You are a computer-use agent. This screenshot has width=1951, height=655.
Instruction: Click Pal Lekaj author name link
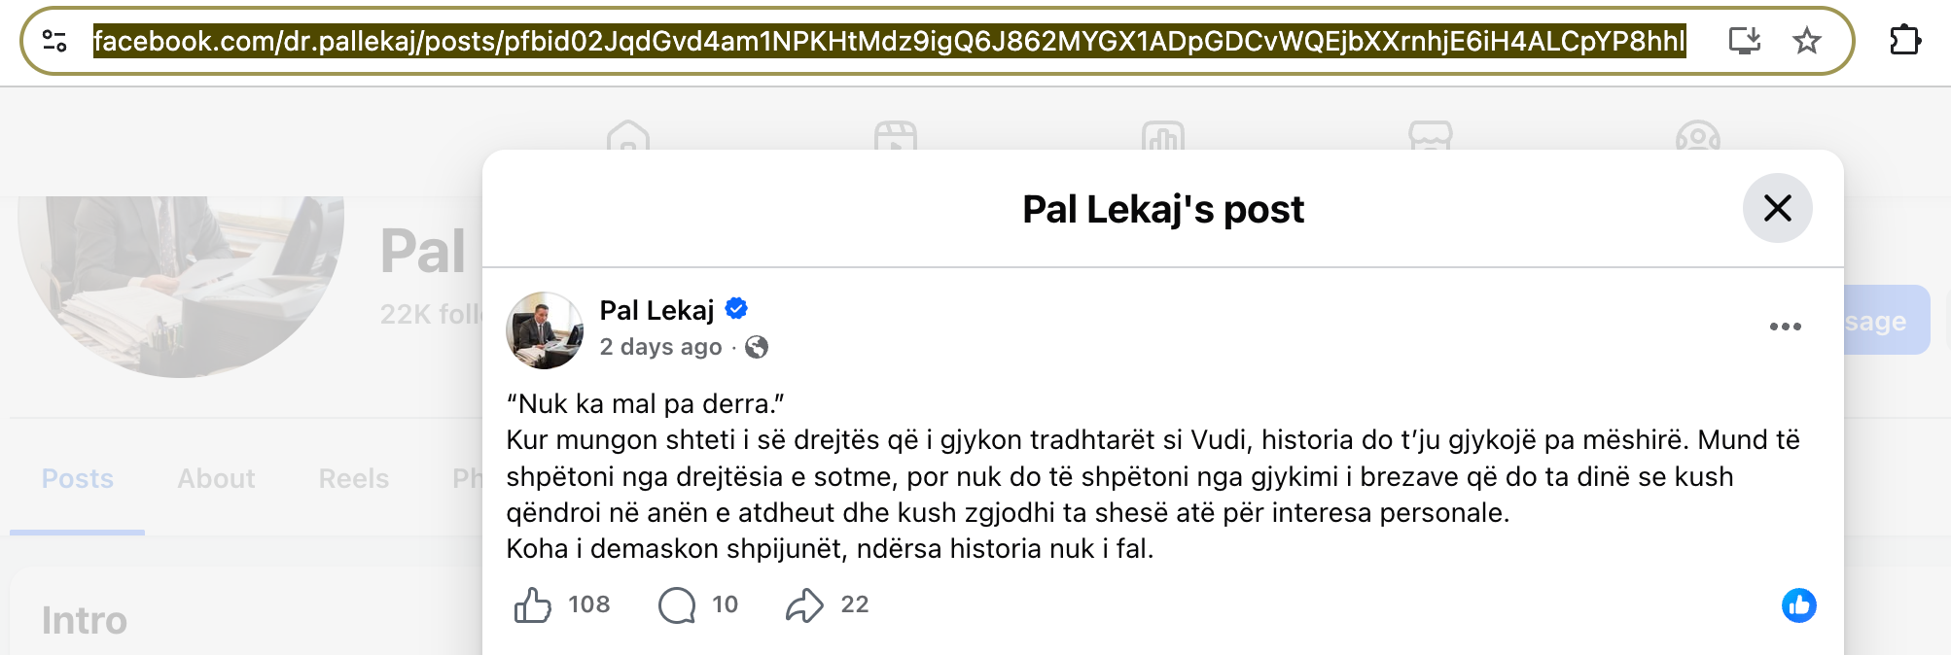656,310
